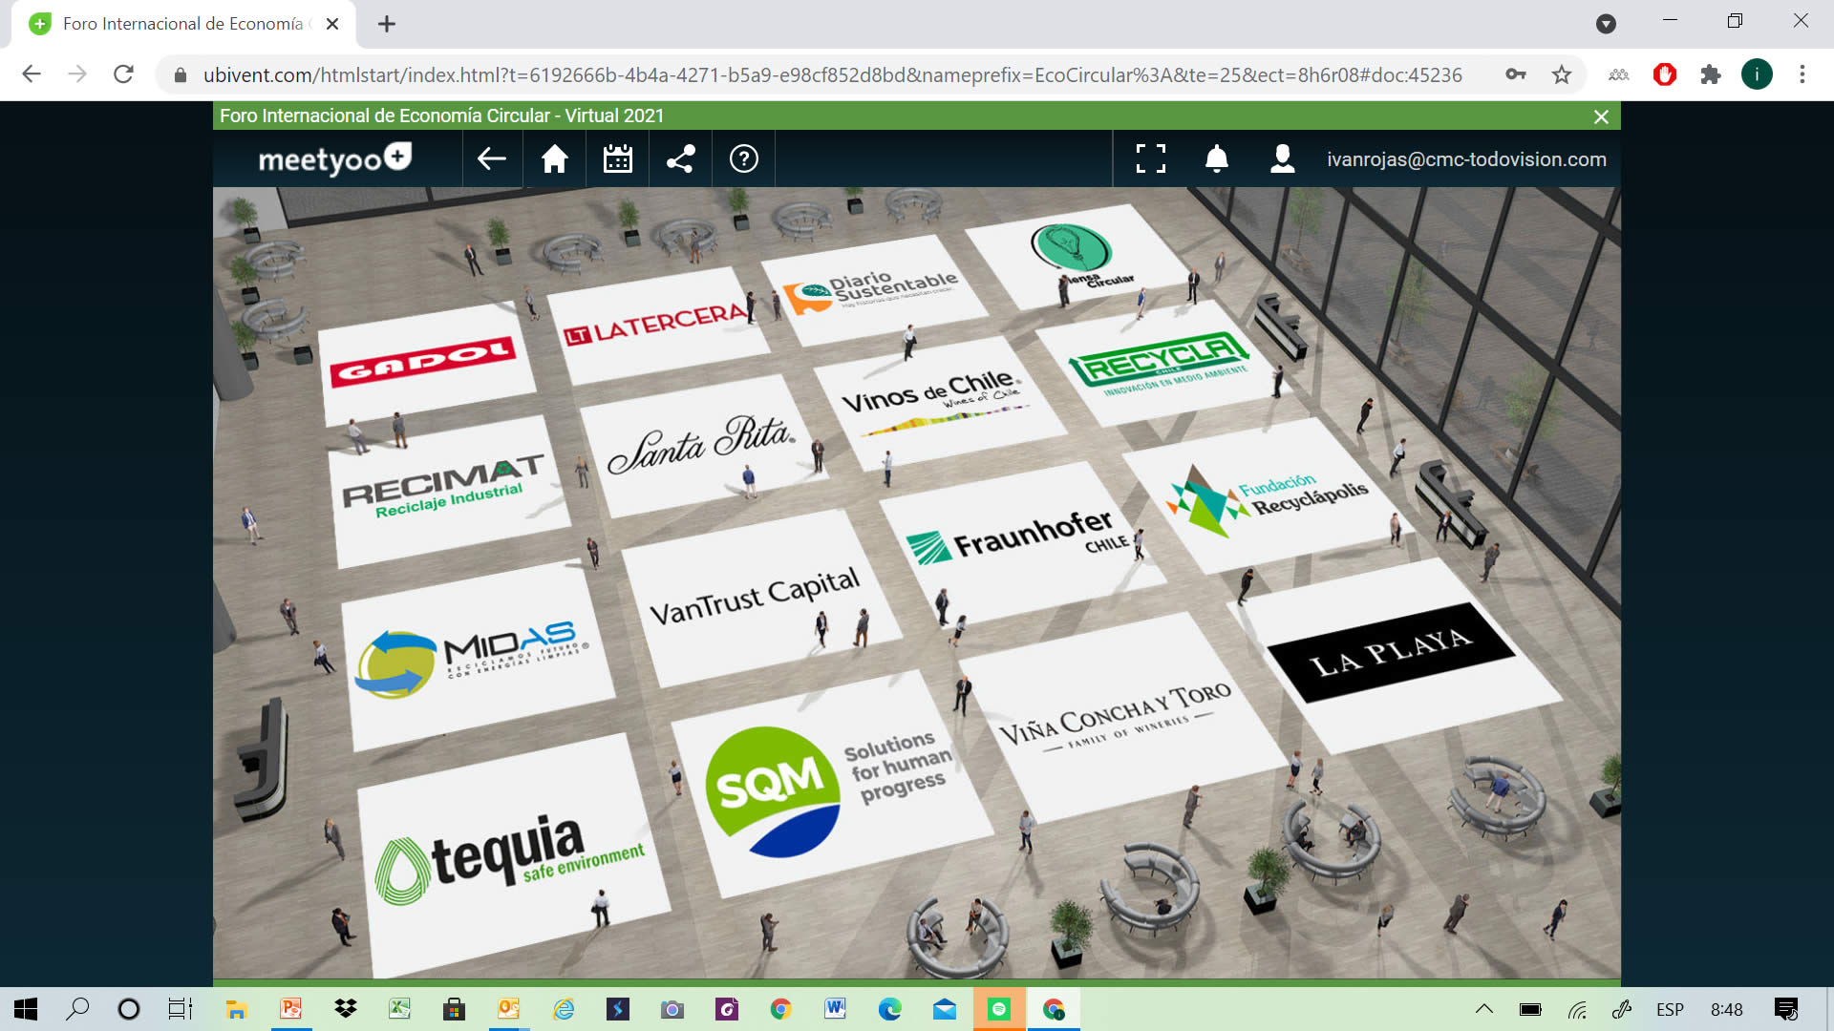This screenshot has width=1834, height=1031.
Task: Expand the system tray hidden icons chevron
Action: pos(1483,1009)
